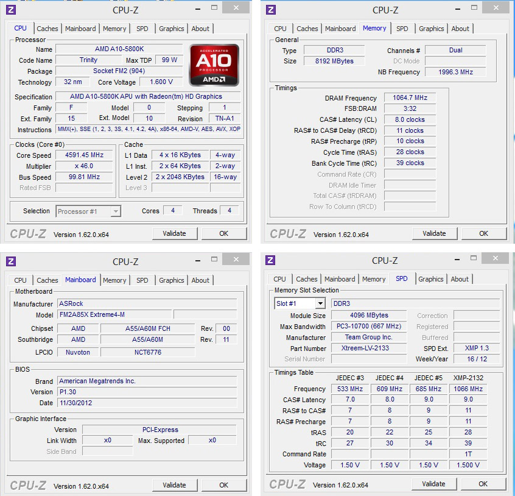Open Graphics tab in the CPU window
The height and width of the screenshot is (496, 515).
pyautogui.click(x=172, y=29)
